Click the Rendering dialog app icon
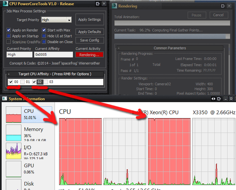 [114, 6]
